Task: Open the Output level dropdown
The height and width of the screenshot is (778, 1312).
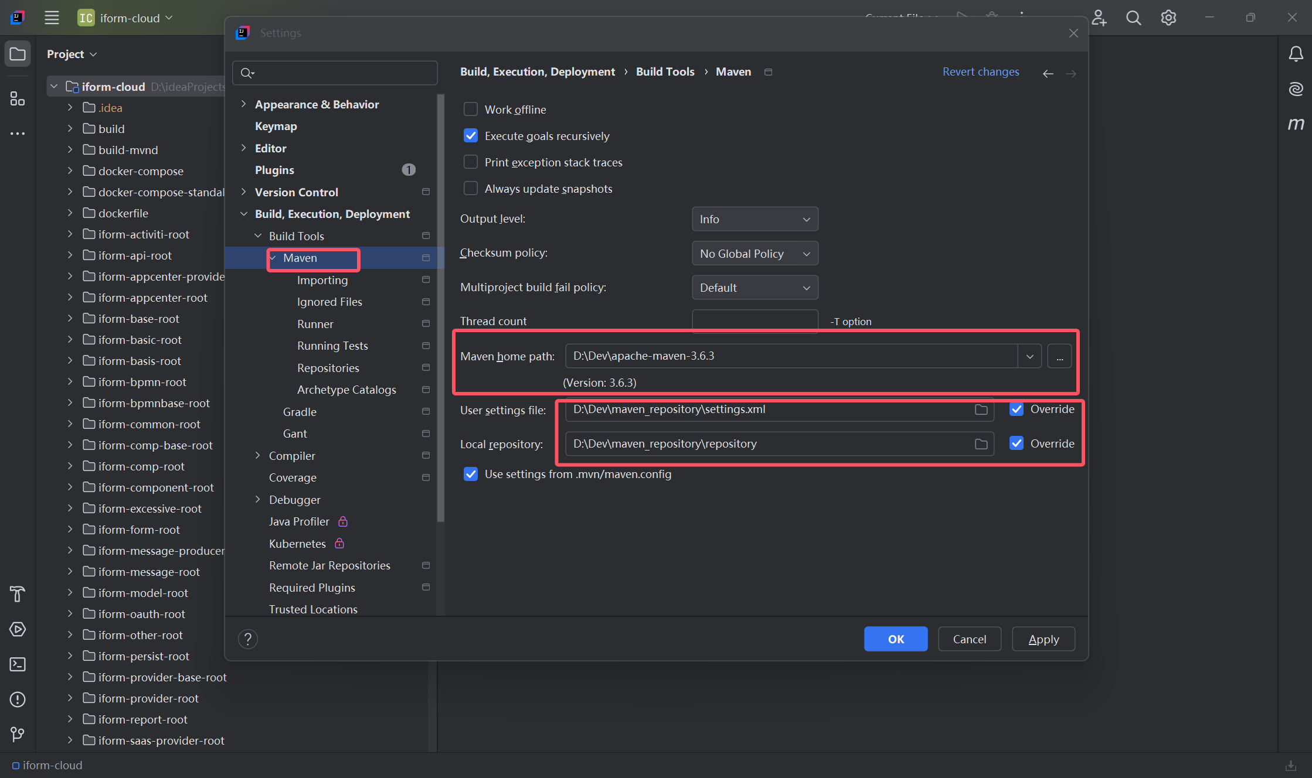Action: pyautogui.click(x=754, y=219)
